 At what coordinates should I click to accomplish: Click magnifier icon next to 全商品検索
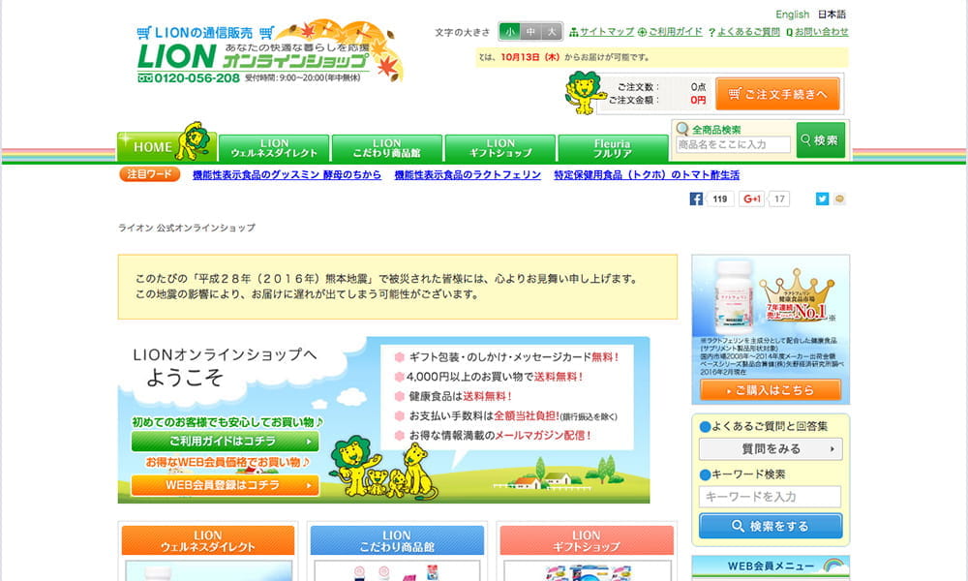point(682,129)
